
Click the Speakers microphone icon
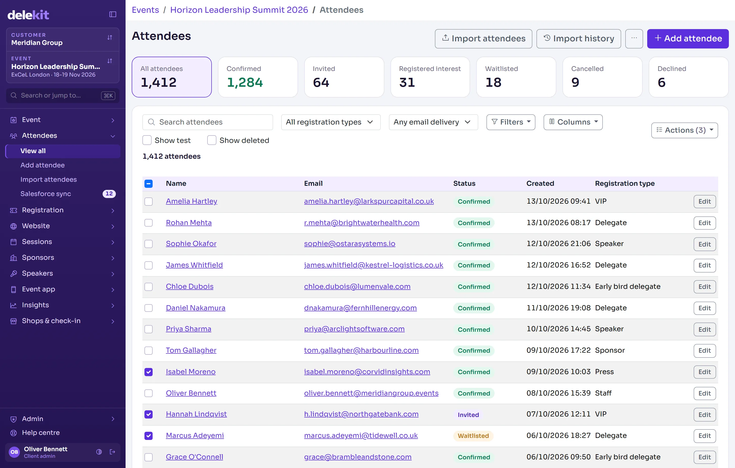(x=14, y=274)
